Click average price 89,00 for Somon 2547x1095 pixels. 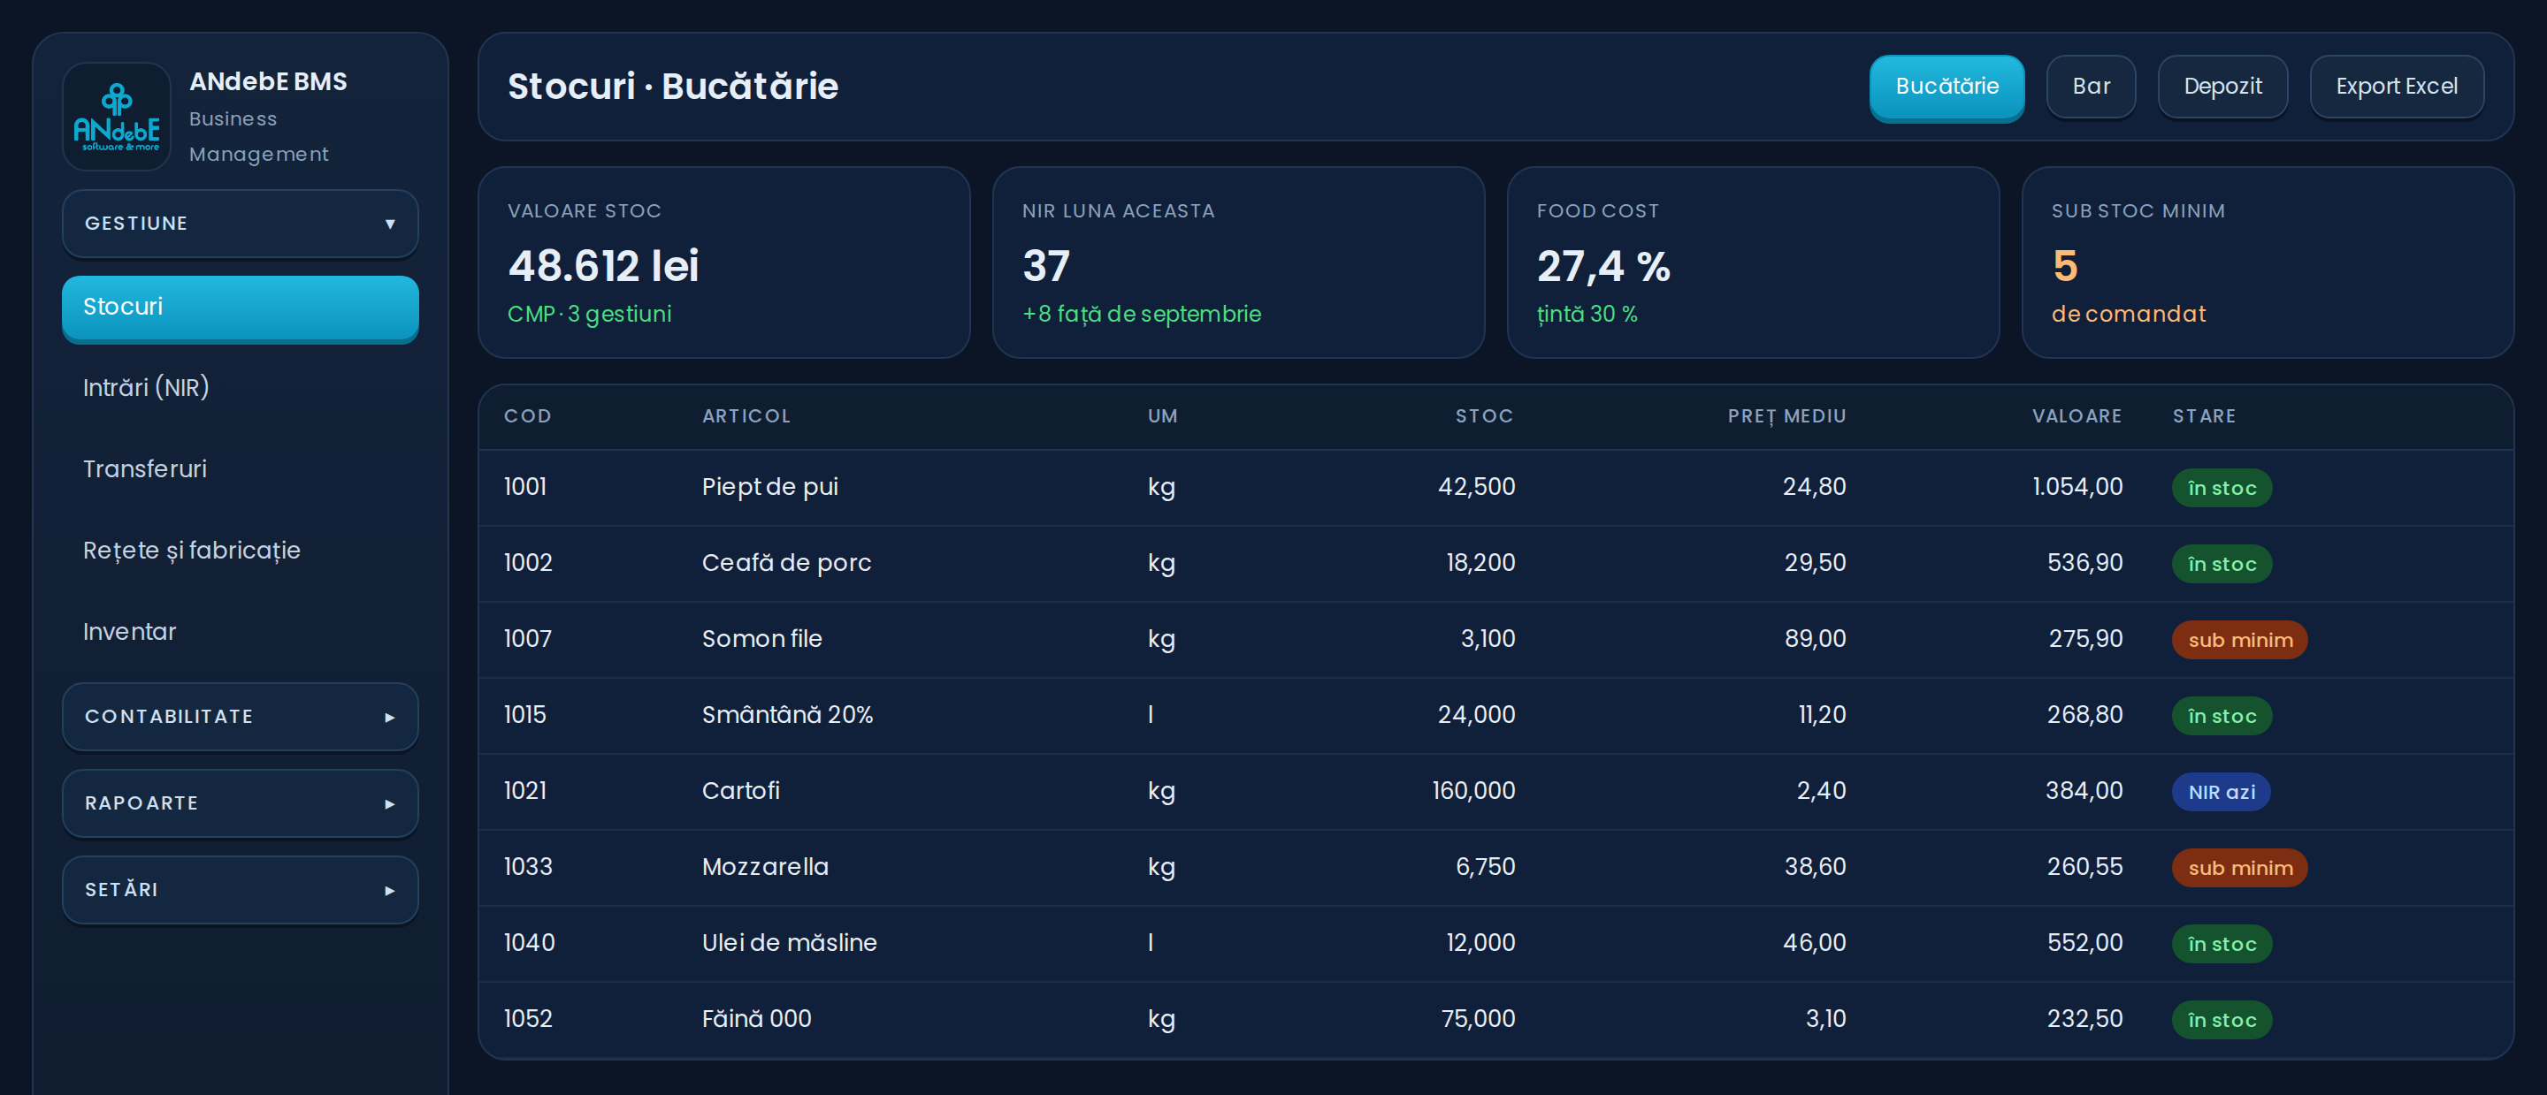(1816, 639)
